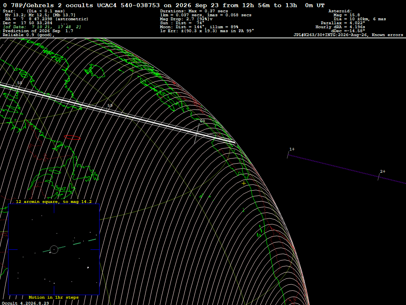Click the Occult 4.2026.8.29 version label
The image size is (406, 305).
(x=25, y=303)
